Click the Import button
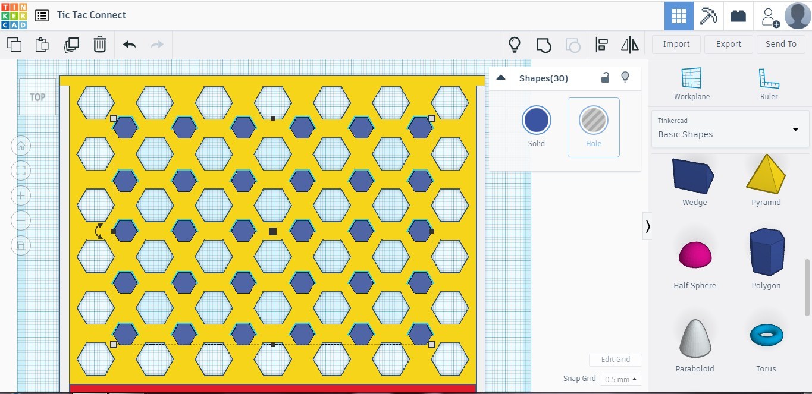The width and height of the screenshot is (812, 394). pyautogui.click(x=676, y=44)
